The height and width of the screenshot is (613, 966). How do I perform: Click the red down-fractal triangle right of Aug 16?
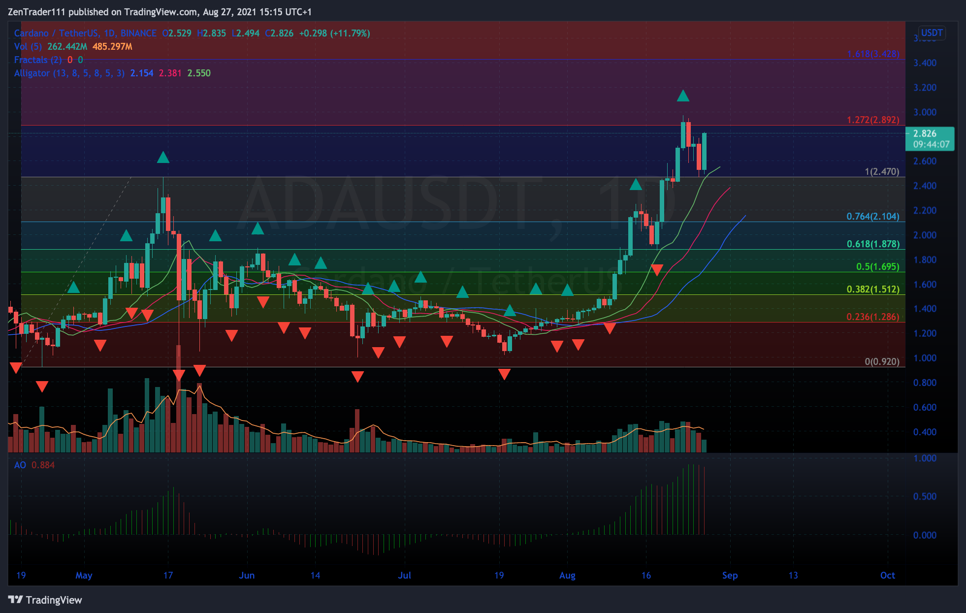pos(657,269)
